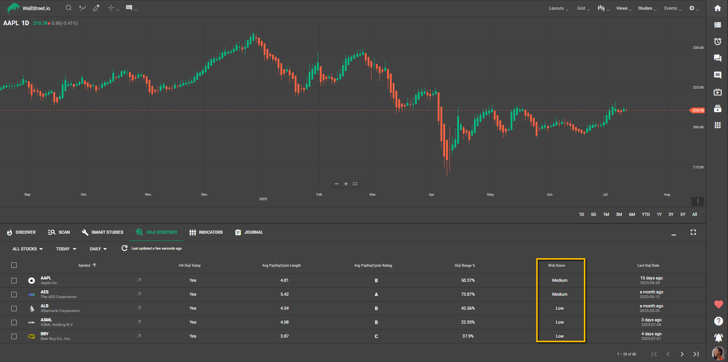Open the messages icon in the sidebar
The image size is (728, 362).
pos(718,75)
